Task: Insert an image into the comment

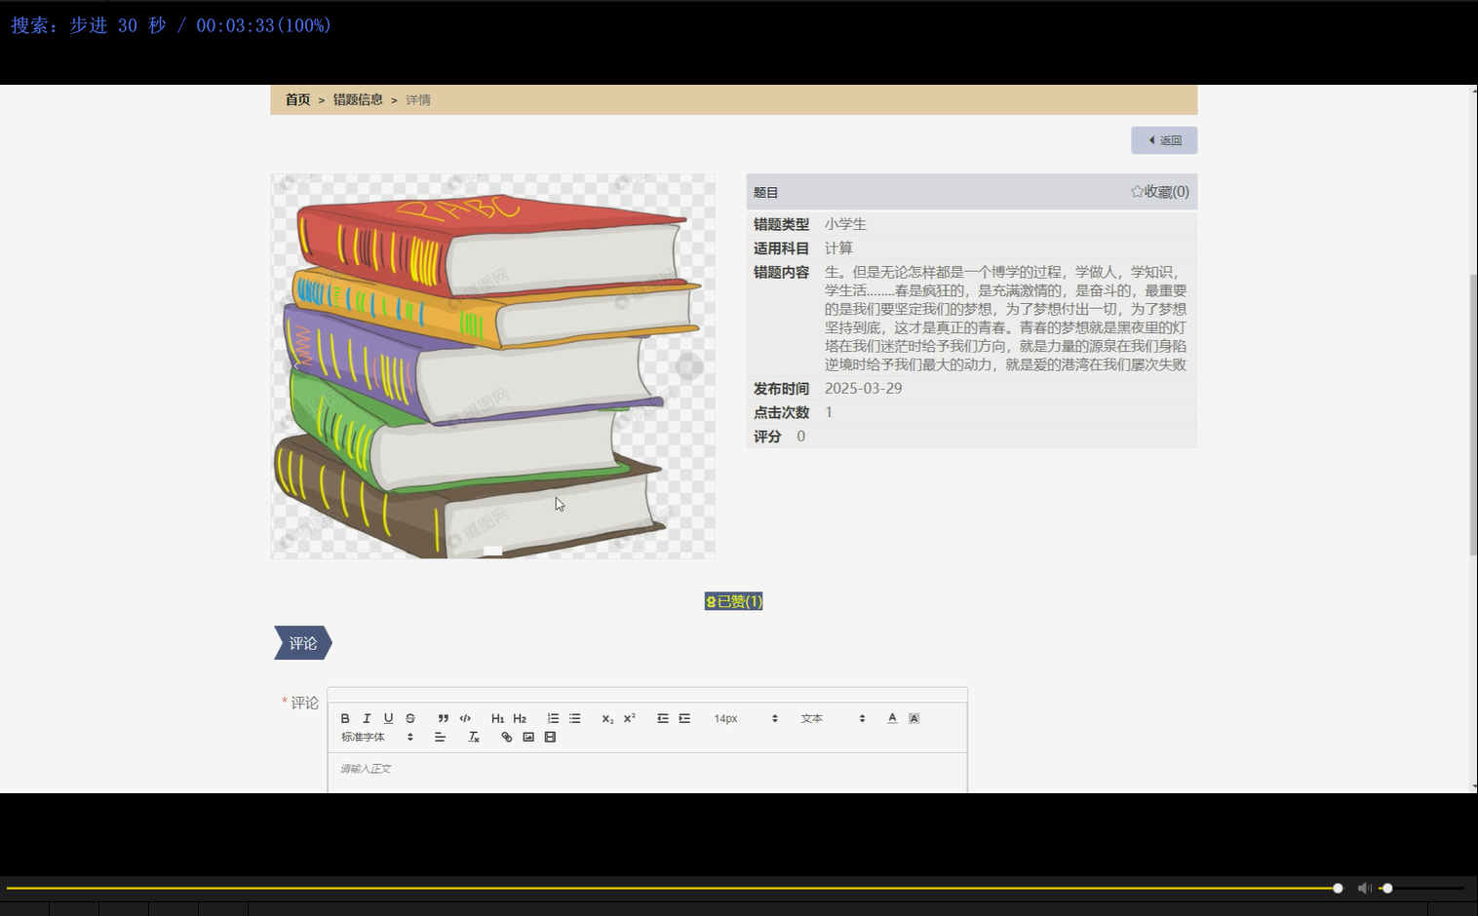Action: [527, 737]
